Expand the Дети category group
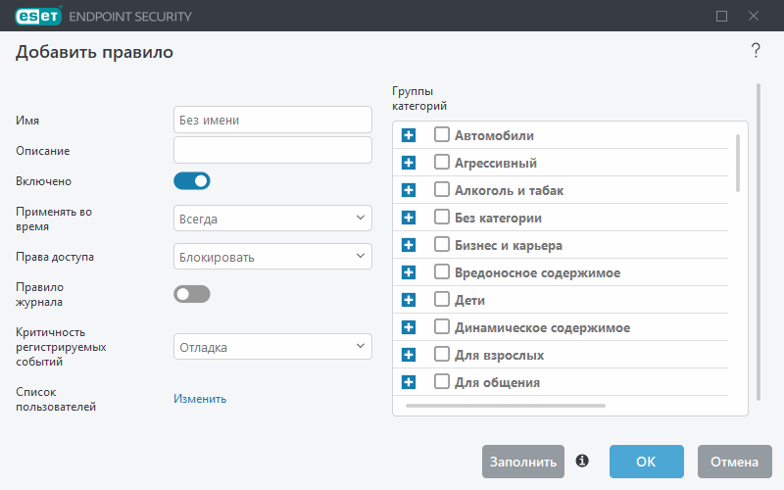Screen dimensions: 784x490 point(409,300)
